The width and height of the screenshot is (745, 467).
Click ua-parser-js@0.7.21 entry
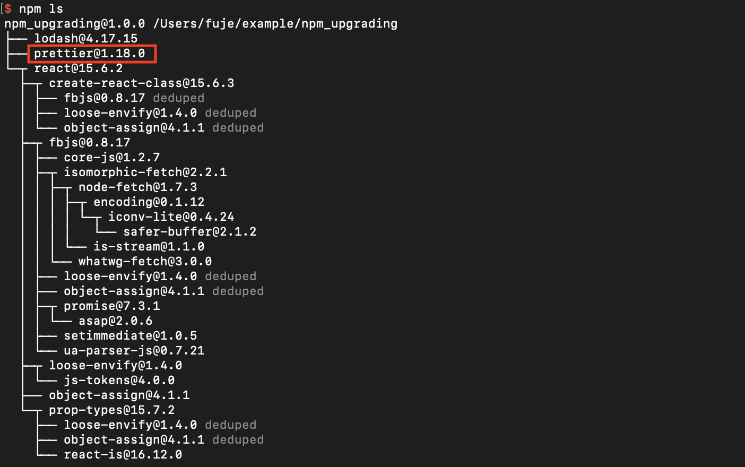(x=134, y=351)
